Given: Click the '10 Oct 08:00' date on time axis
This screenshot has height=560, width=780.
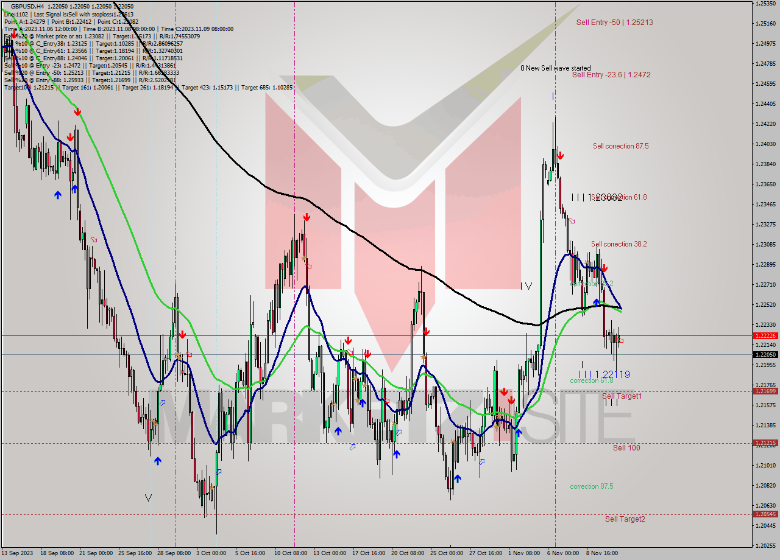Looking at the screenshot, I should click(291, 553).
